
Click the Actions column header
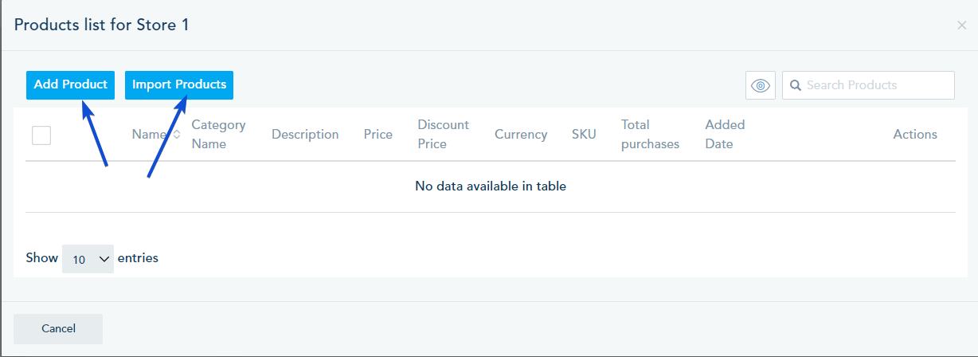915,135
